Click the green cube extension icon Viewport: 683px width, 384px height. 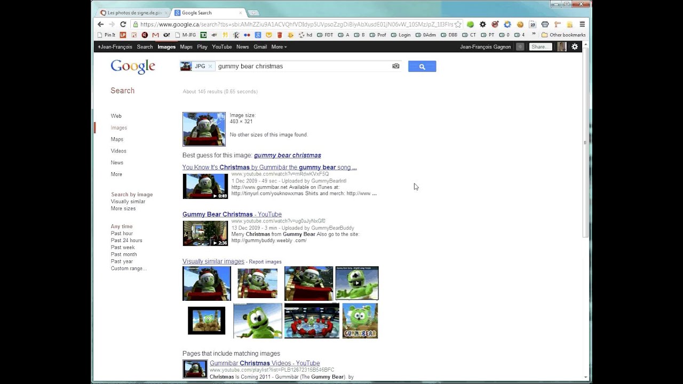click(x=470, y=24)
